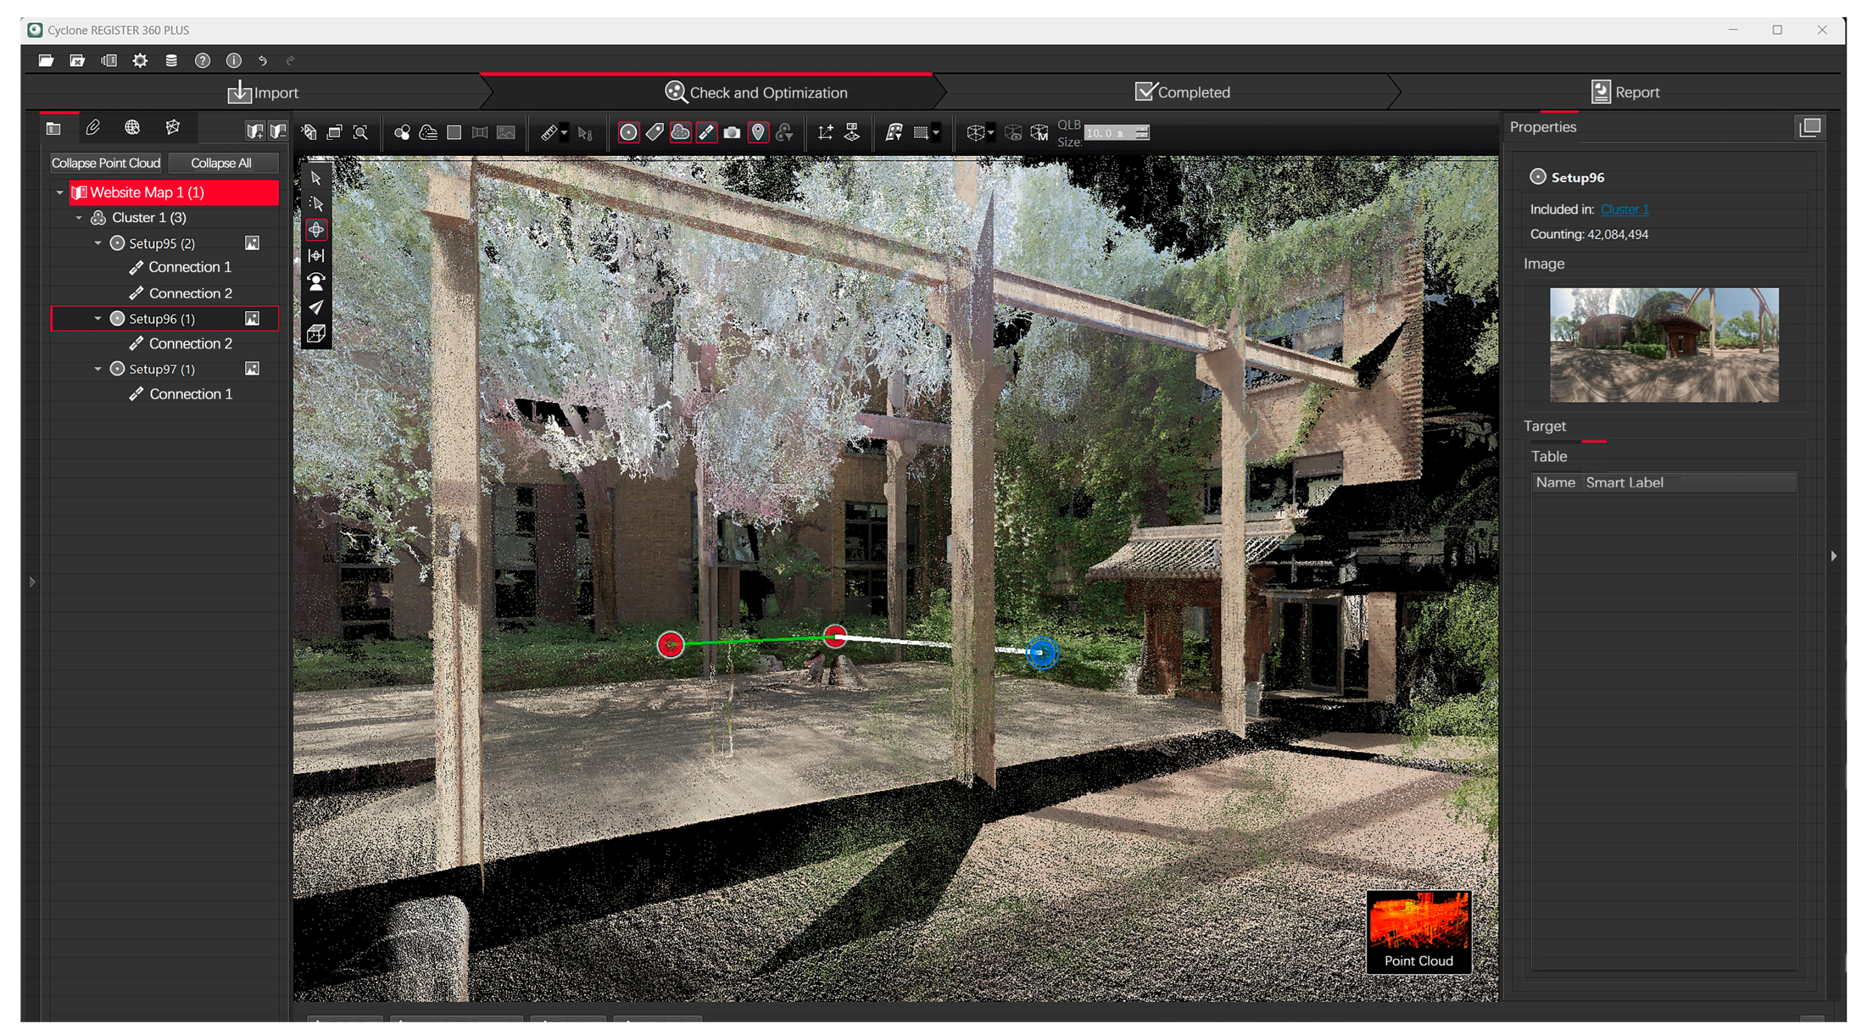Open the Cluster 1 link in Properties
The image size is (1861, 1035).
point(1624,209)
